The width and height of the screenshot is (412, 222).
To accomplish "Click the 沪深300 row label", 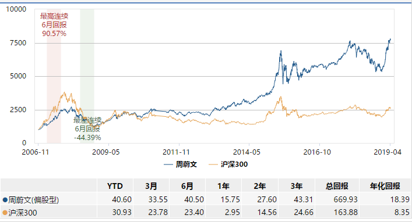I will pyautogui.click(x=23, y=212).
